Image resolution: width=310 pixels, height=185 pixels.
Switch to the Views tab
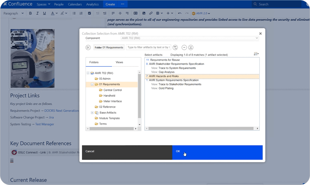tap(119, 62)
